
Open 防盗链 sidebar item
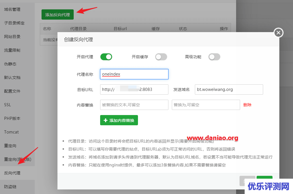click(x=10, y=187)
